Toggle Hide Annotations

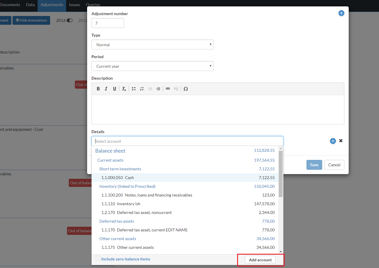(x=31, y=20)
